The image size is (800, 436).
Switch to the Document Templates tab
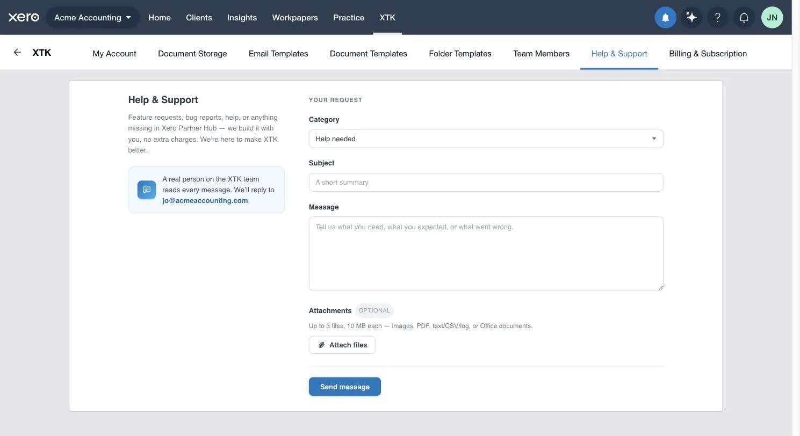(369, 53)
